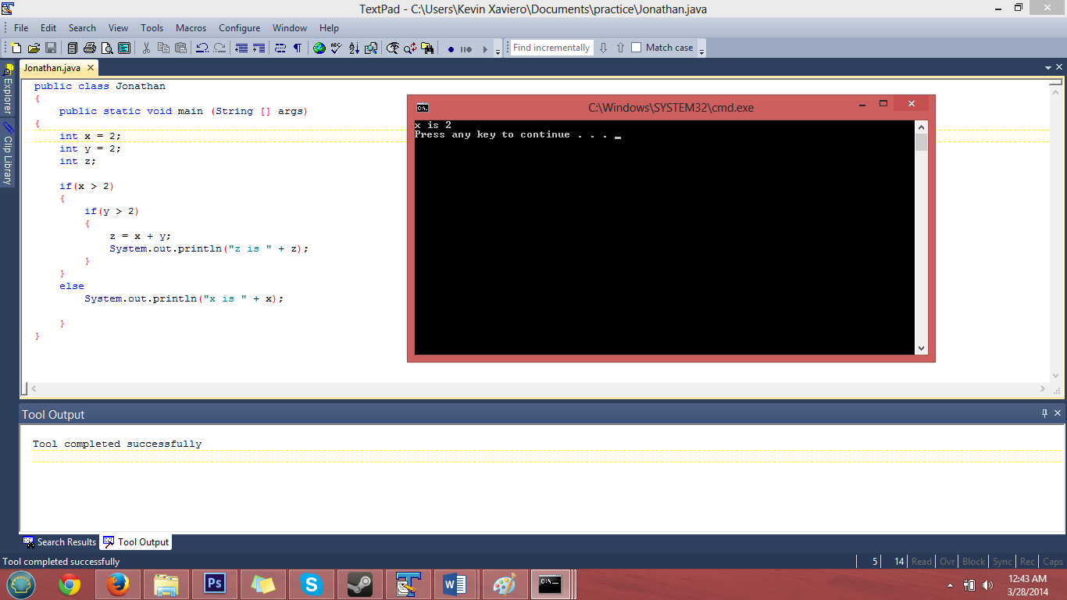The image size is (1067, 600).
Task: Click the Find Next down arrow
Action: 603,48
